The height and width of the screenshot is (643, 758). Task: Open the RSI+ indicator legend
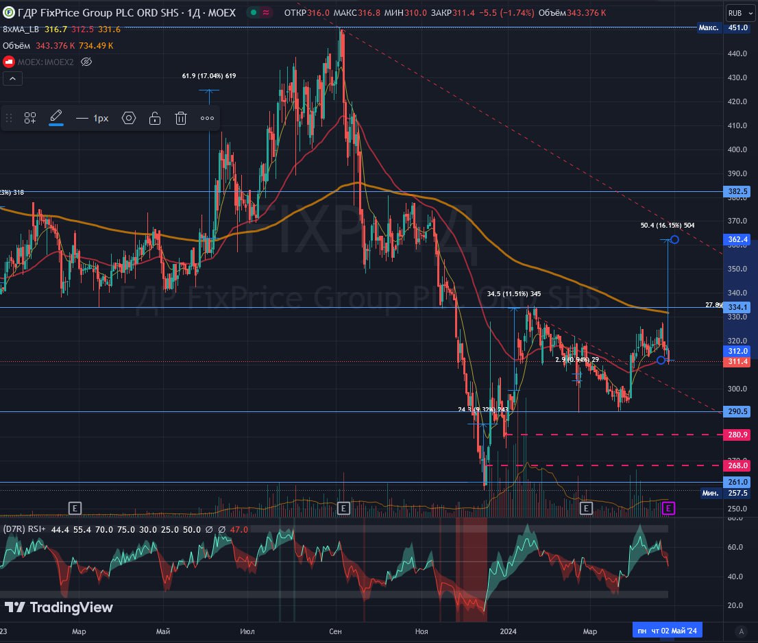[x=25, y=529]
